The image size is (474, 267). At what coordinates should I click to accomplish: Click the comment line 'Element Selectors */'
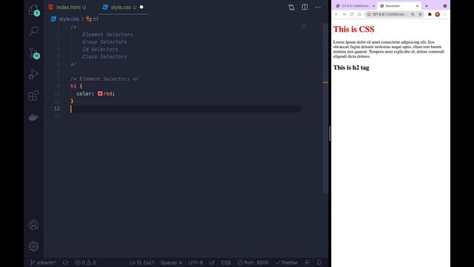tap(104, 79)
